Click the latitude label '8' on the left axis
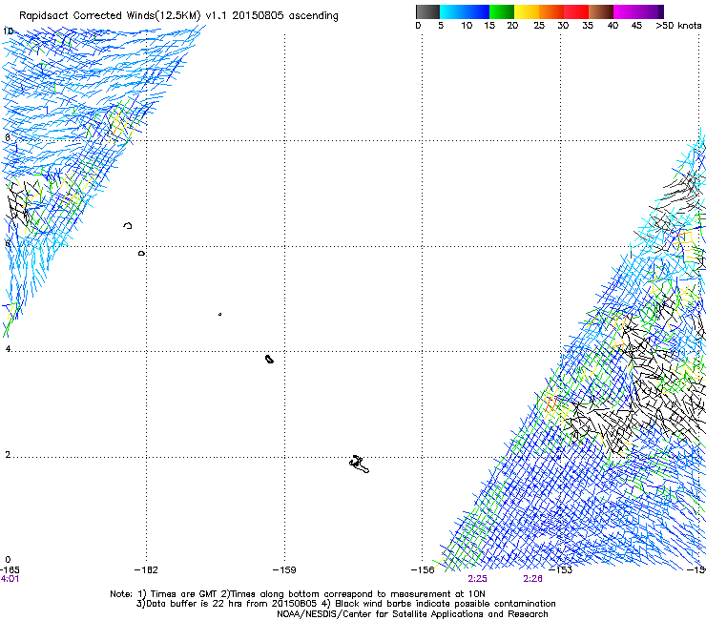This screenshot has height=620, width=706. [x=8, y=137]
